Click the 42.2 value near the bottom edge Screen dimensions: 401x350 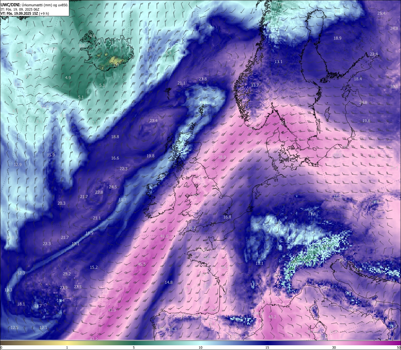(94, 339)
